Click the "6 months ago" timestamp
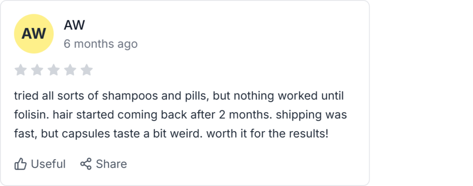This screenshot has width=473, height=186. [100, 44]
